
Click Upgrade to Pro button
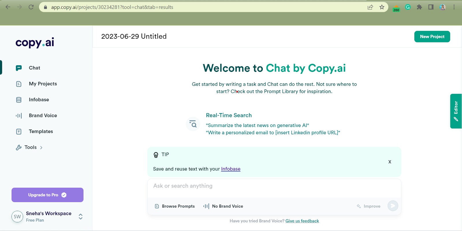(47, 195)
